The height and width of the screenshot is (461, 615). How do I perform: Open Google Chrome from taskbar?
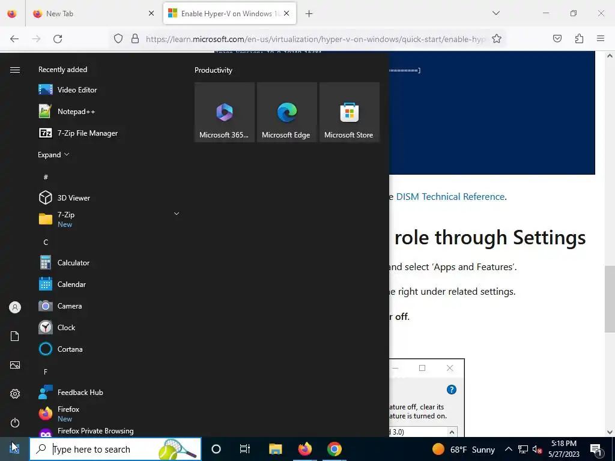[x=334, y=449]
